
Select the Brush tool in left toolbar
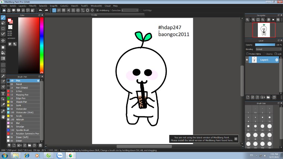pyautogui.click(x=3, y=17)
